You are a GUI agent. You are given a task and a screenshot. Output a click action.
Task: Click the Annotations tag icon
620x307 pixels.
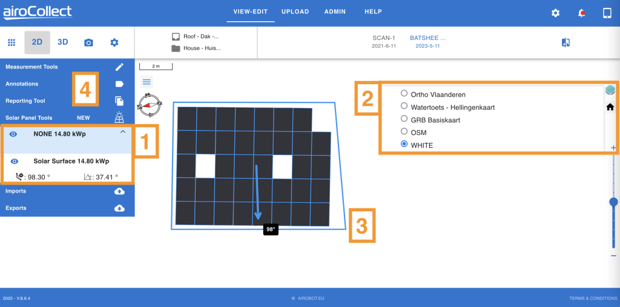coord(119,84)
